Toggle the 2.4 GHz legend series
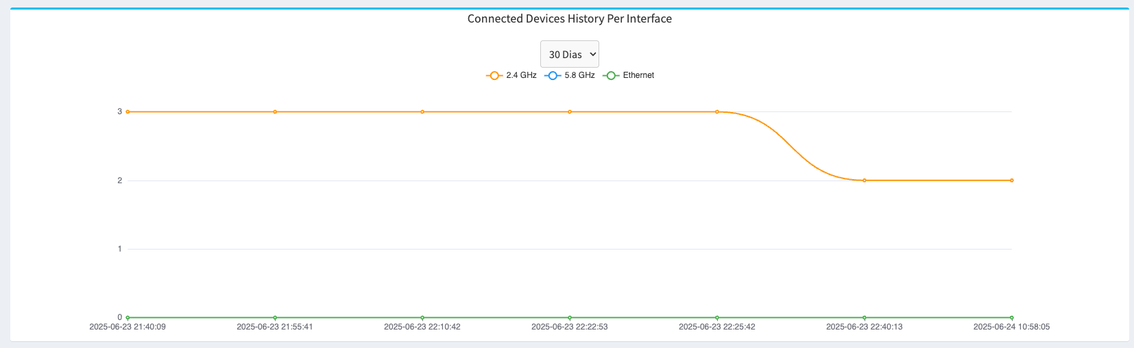The image size is (1134, 348). coord(511,75)
